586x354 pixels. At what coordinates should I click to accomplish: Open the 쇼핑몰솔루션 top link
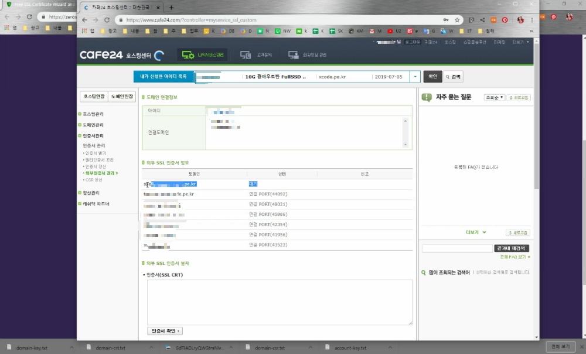(475, 42)
